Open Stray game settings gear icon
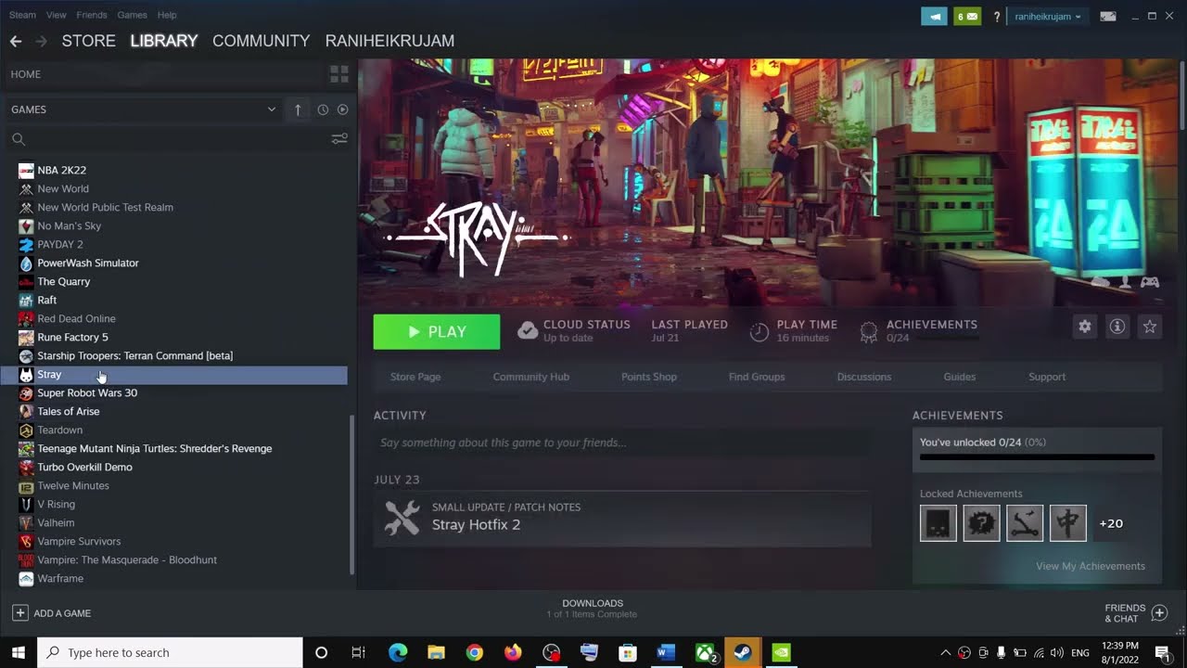Viewport: 1187px width, 668px height. click(1084, 327)
